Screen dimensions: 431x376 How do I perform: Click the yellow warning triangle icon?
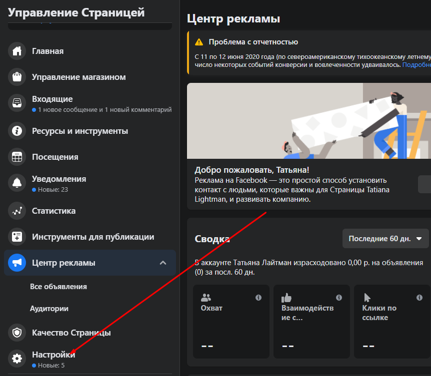click(199, 42)
